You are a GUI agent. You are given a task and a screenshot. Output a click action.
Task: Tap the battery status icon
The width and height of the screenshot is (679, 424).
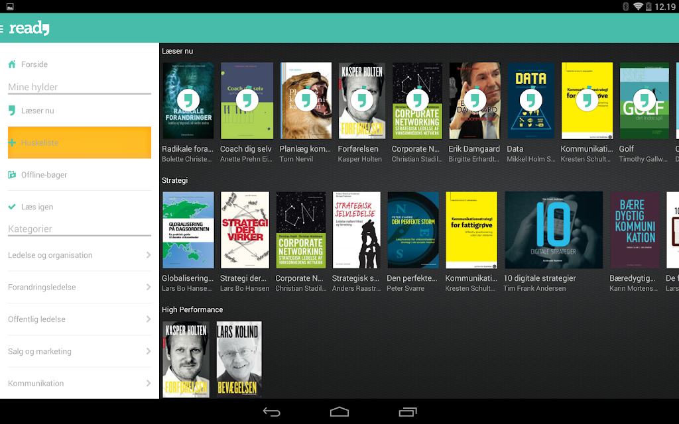click(648, 7)
